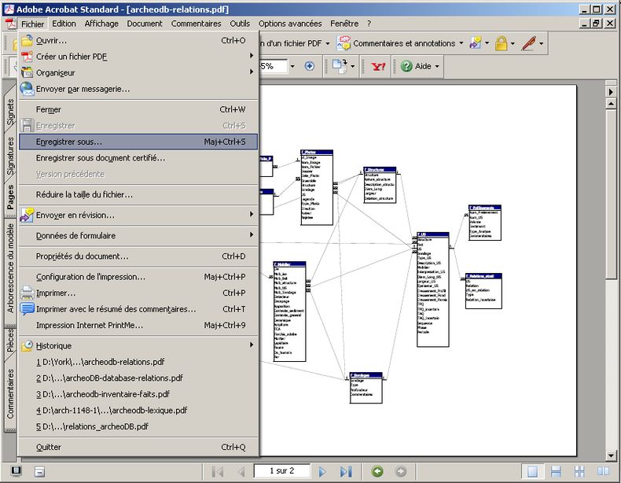Click the Yahoo! search toolbar icon

378,66
